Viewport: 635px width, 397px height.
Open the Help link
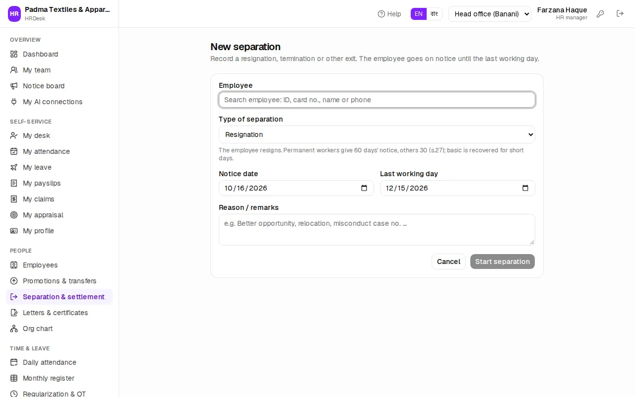tap(389, 14)
